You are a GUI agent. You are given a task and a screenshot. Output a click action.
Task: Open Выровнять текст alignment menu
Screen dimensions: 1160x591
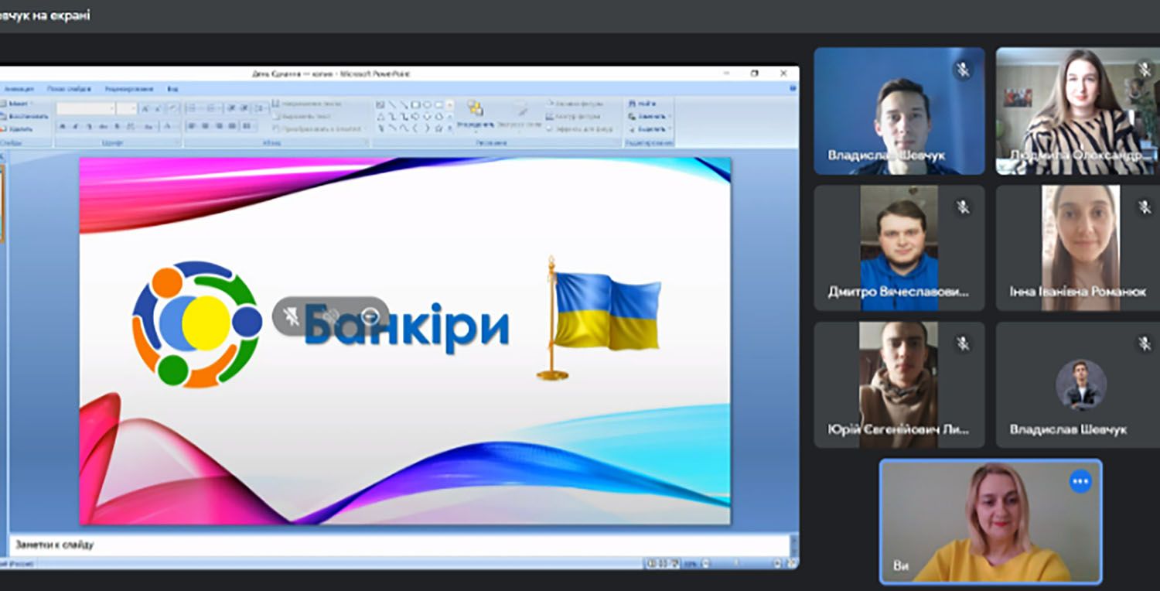point(303,117)
